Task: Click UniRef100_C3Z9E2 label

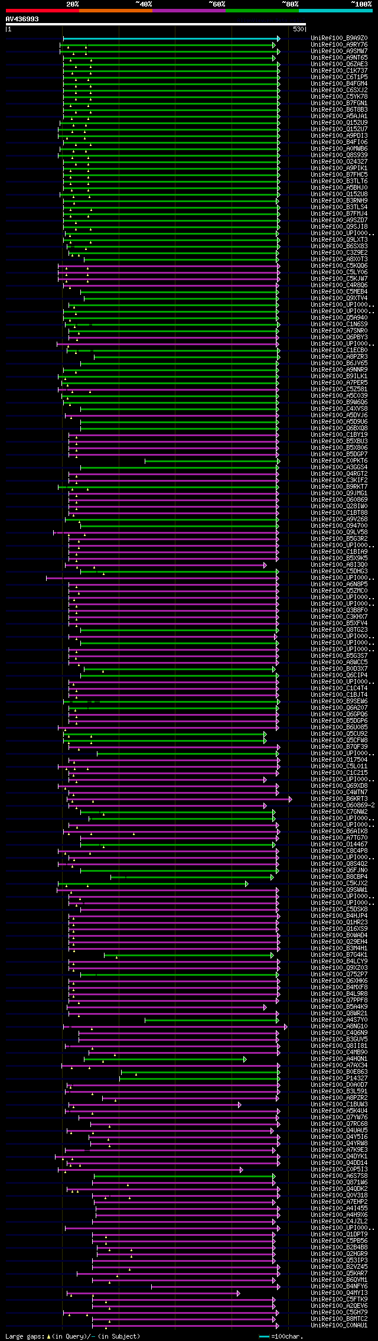Action: 339,253
